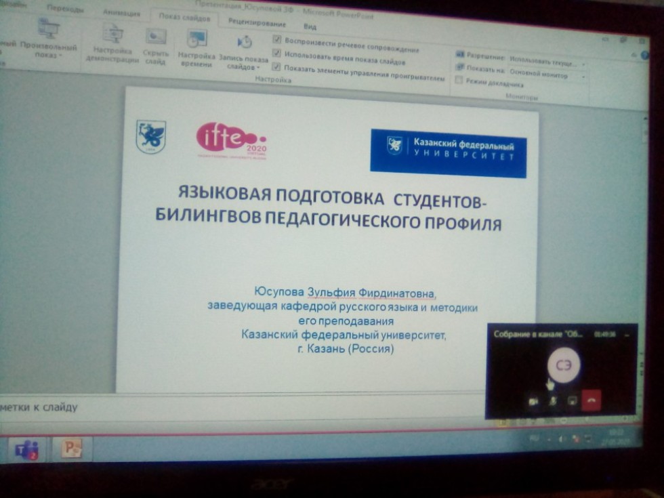The width and height of the screenshot is (664, 498).
Task: Switch to the Переходы ribbon tab
Action: (66, 9)
